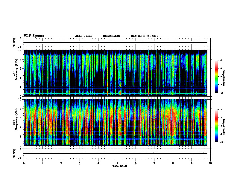The width and height of the screenshot is (237, 183).
Task: Click the -7 label on ch.2 color bar
Action: tap(221, 118)
